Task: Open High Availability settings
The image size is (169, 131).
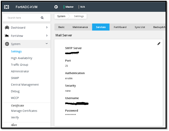Action: pos(22,58)
